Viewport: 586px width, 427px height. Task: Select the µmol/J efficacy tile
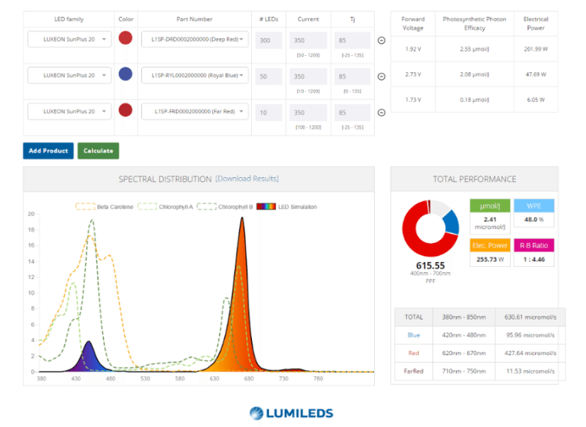tap(490, 216)
